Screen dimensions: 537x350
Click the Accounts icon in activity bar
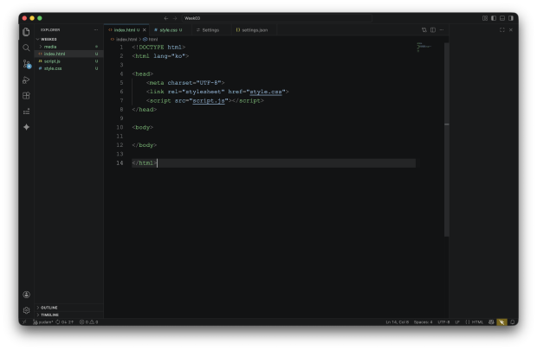26,295
